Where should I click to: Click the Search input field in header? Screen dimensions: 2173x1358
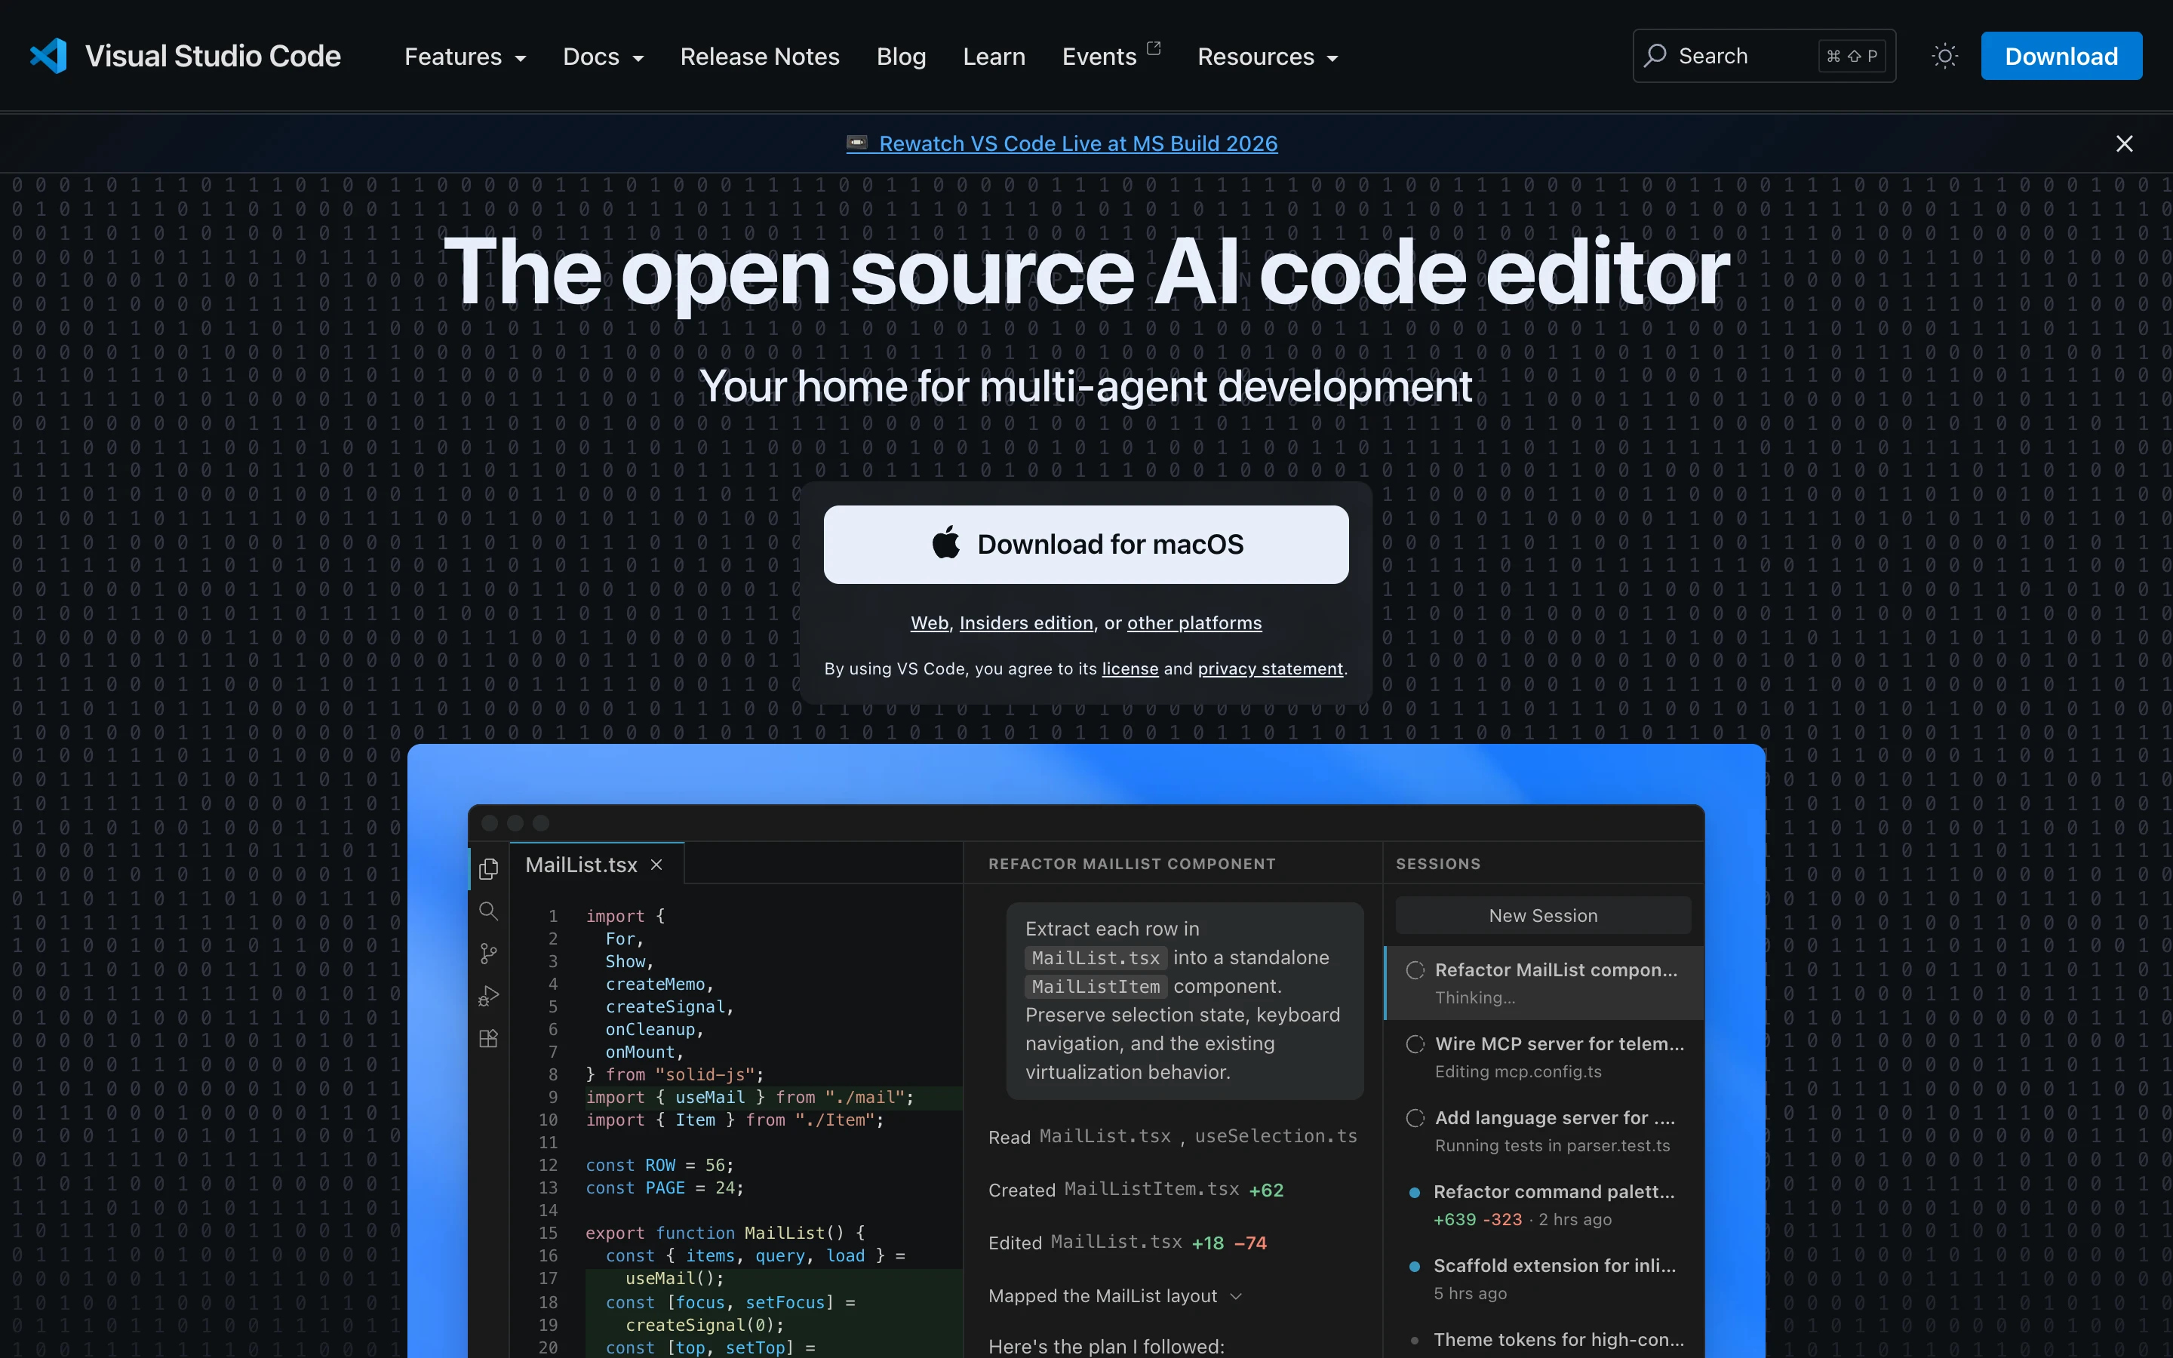point(1763,56)
